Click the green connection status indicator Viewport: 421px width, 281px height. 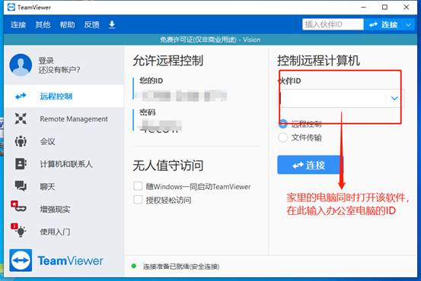point(134,267)
